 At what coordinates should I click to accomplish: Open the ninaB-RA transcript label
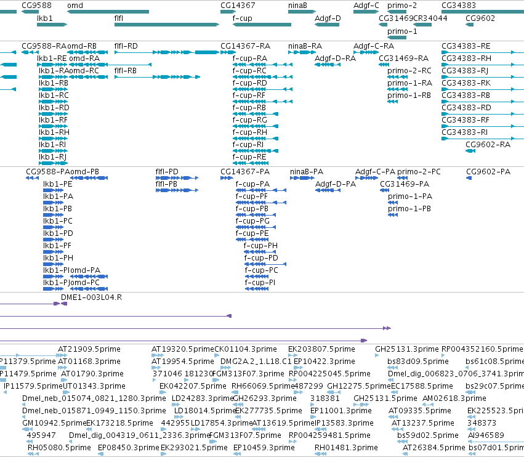tap(305, 46)
